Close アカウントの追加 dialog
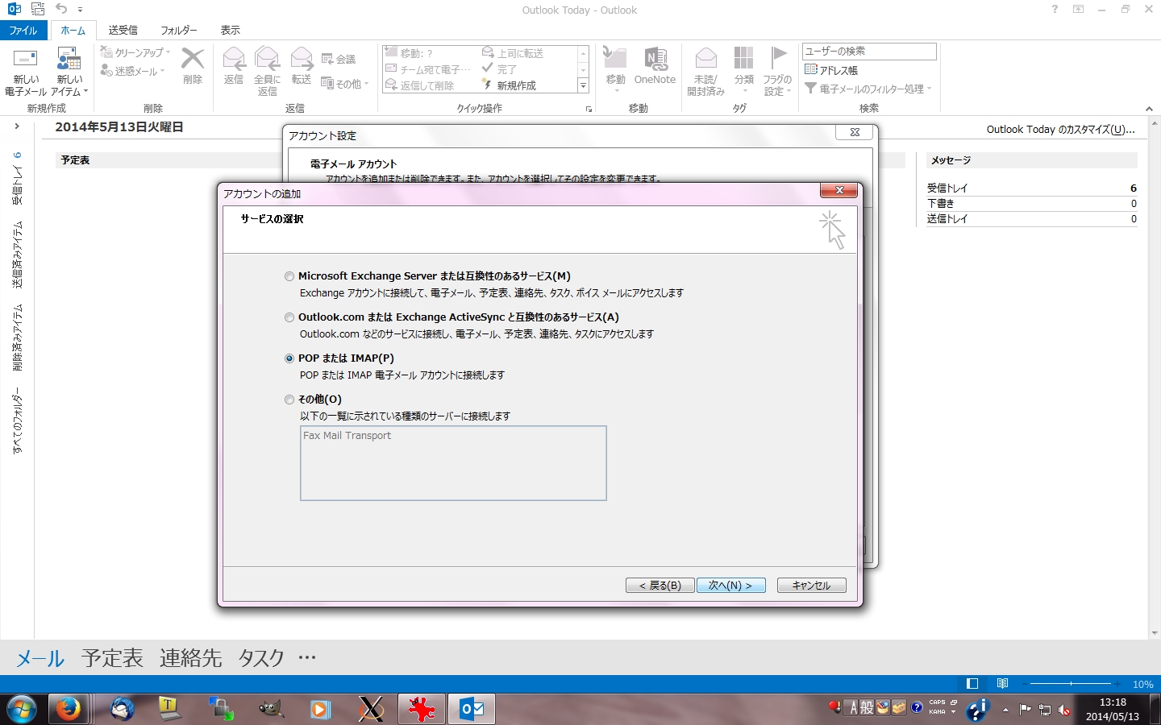The image size is (1161, 725). (x=839, y=190)
